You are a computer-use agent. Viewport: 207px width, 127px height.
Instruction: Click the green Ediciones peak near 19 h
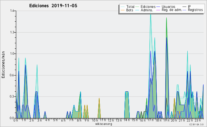[166, 19]
